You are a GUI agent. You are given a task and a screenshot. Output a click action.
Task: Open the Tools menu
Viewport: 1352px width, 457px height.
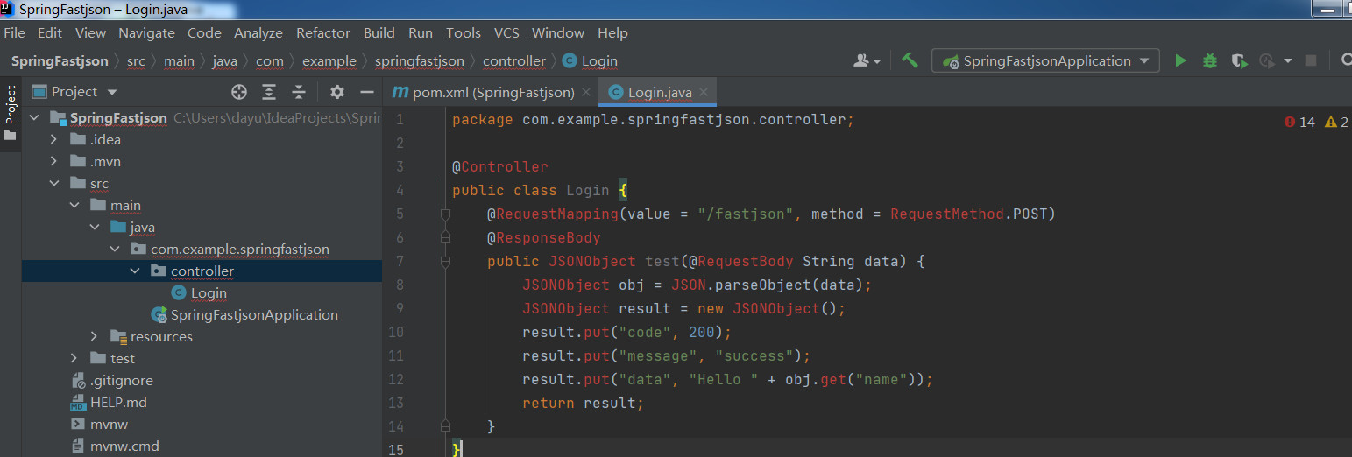click(x=463, y=33)
